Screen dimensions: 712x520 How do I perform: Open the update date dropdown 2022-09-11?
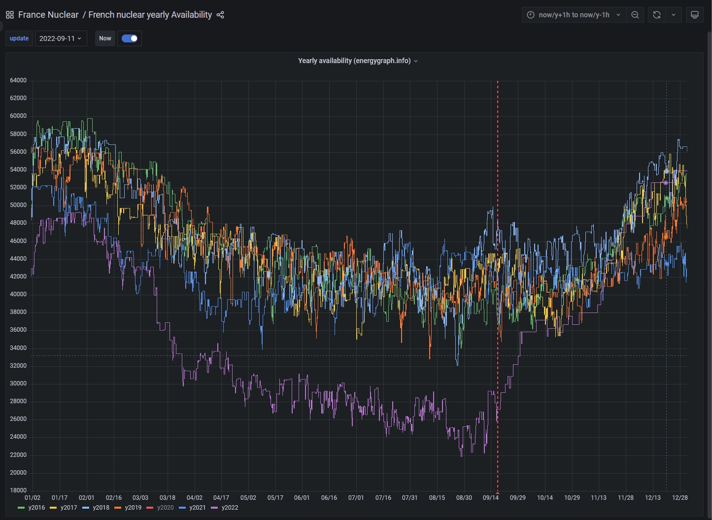point(61,38)
